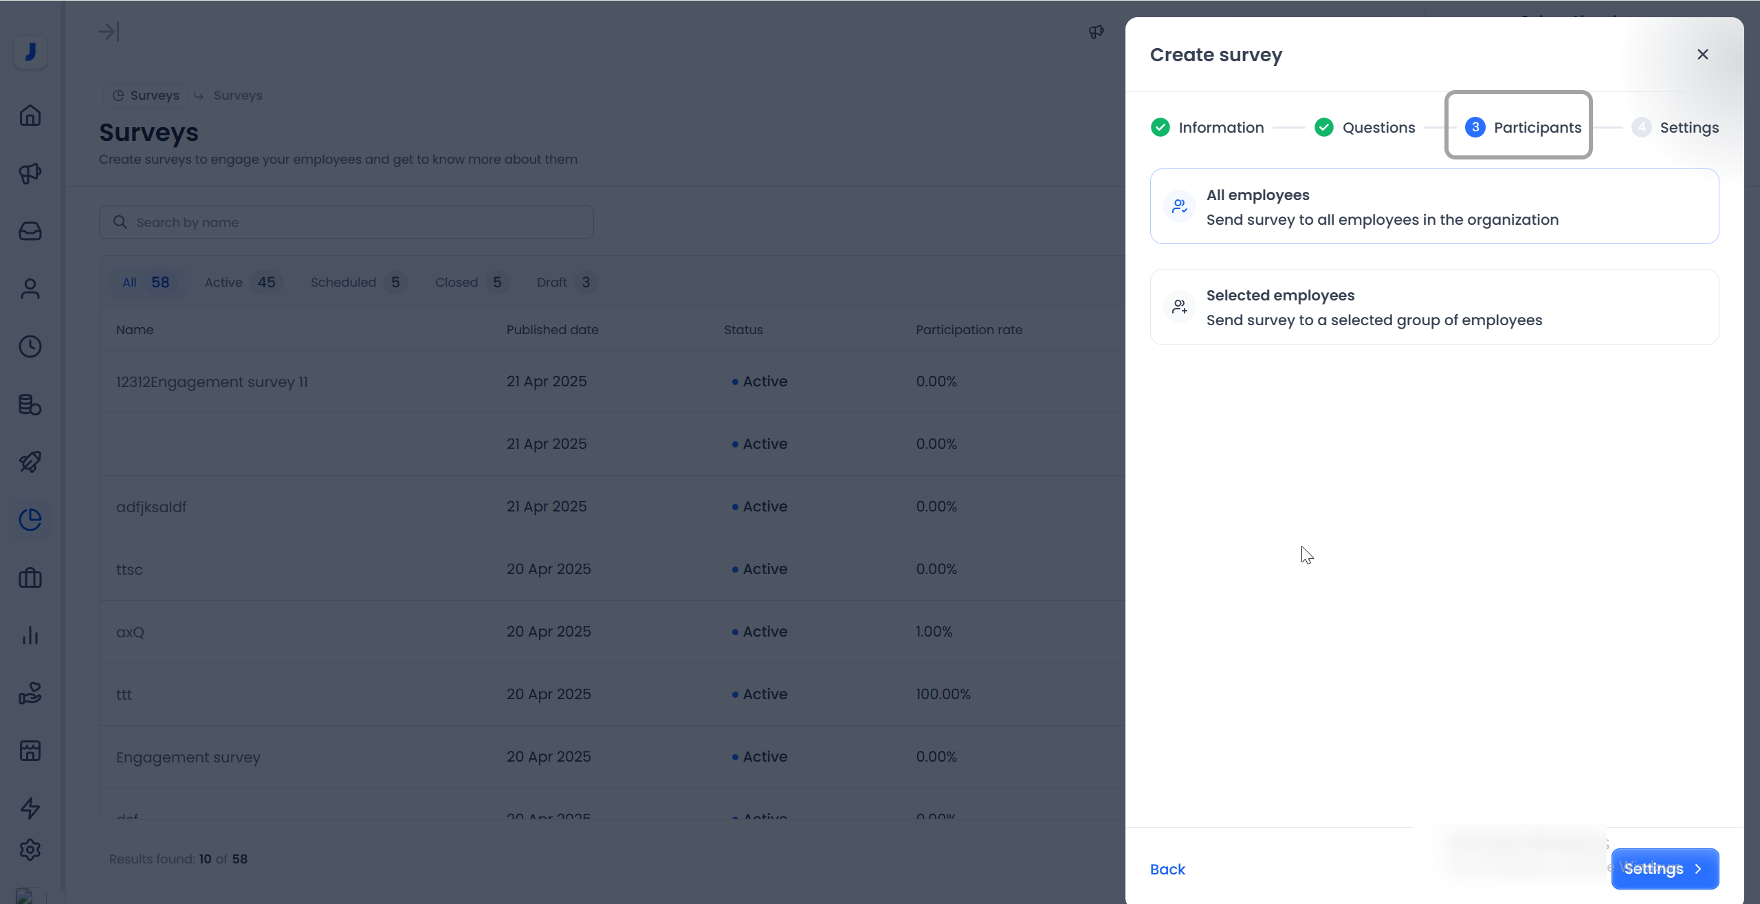
Task: Click the lightning bolt sidebar icon
Action: (x=30, y=808)
